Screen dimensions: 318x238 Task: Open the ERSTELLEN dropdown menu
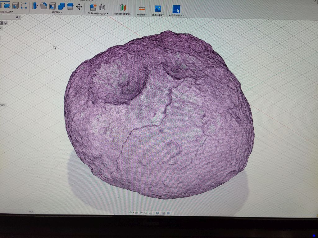7,12
